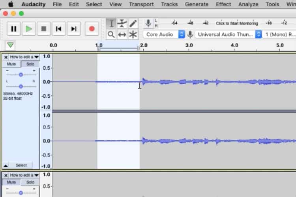
Task: Open the Core Audio host dropdown
Action: 164,35
